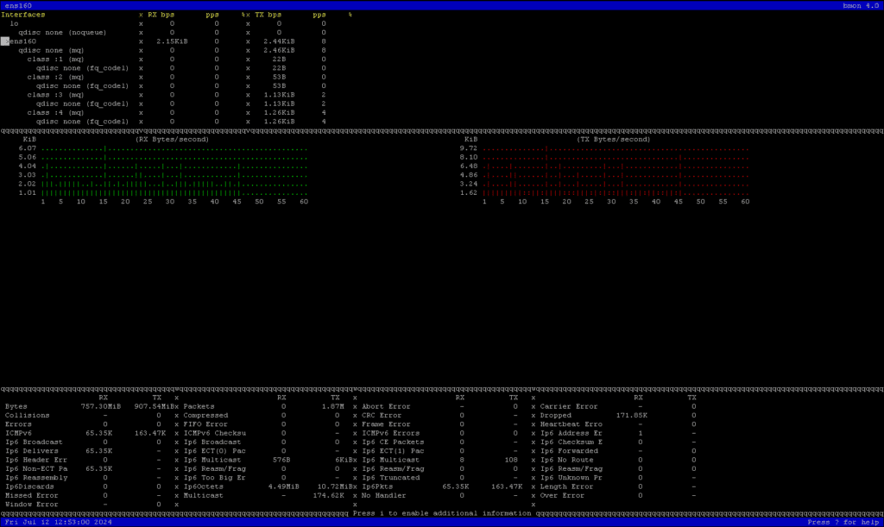This screenshot has height=527, width=884.
Task: Click the 907.54MiB TX bytes value
Action: click(155, 406)
